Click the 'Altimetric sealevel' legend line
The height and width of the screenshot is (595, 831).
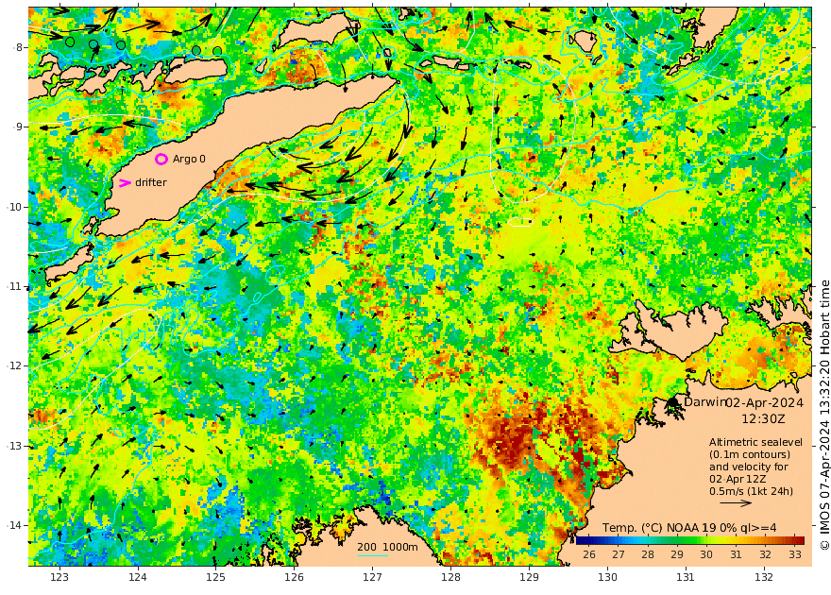click(755, 442)
